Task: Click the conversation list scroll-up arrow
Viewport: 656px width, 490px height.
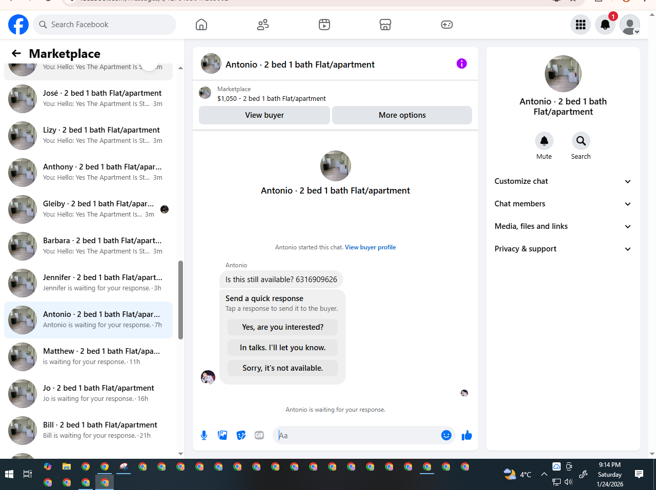Action: (x=180, y=68)
